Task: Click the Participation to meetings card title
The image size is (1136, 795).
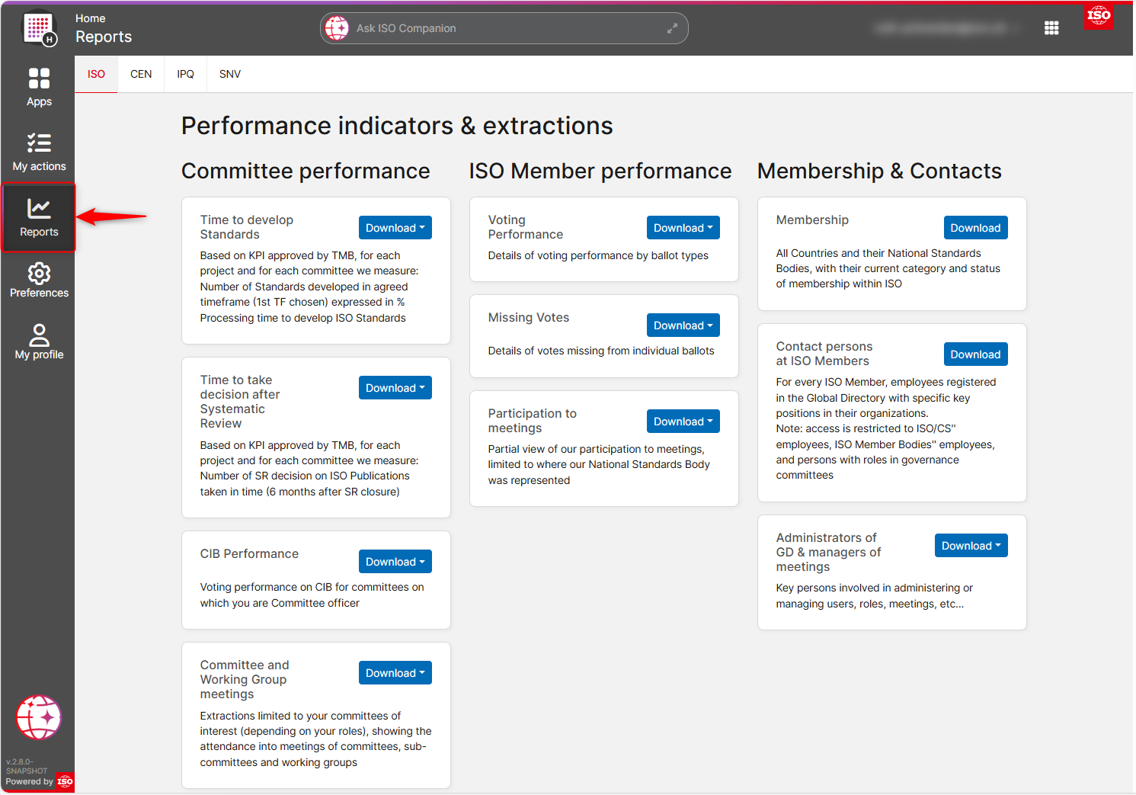Action: tap(533, 421)
